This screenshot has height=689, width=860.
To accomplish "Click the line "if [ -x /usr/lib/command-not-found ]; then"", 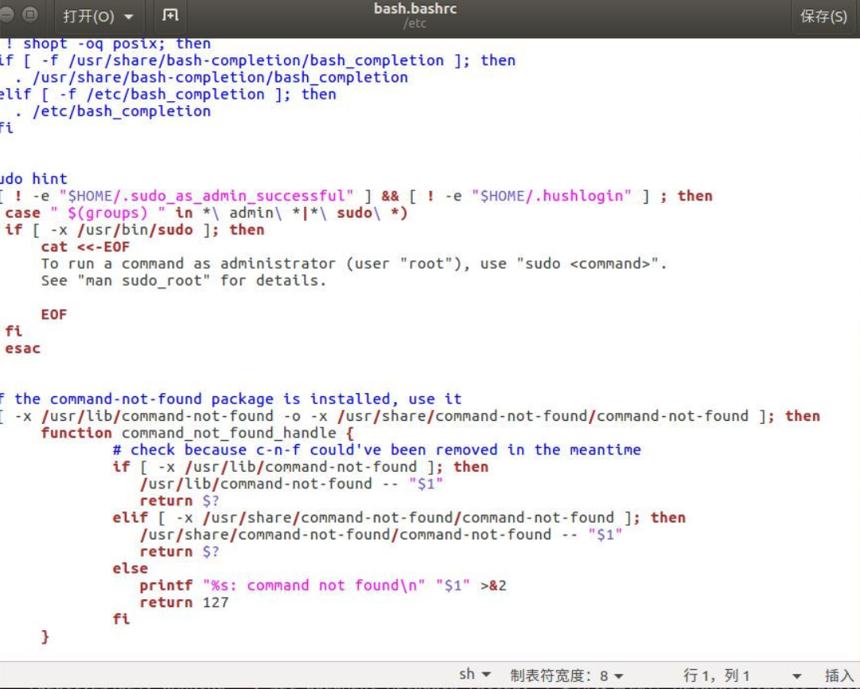I will [301, 467].
